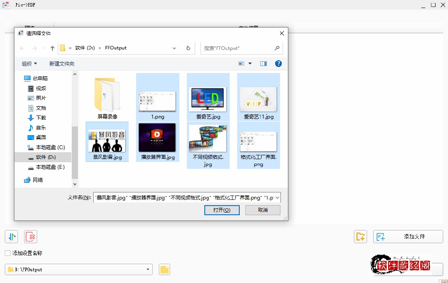Image resolution: width=448 pixels, height=283 pixels.
Task: Click the refresh icon beside the address bar
Action: coord(188,48)
